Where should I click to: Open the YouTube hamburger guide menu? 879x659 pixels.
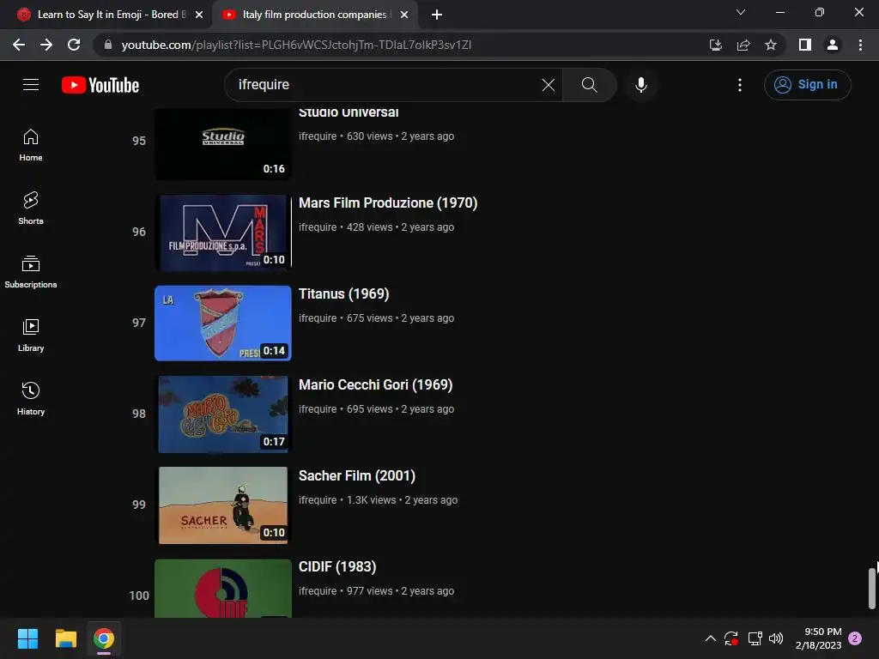tap(31, 85)
